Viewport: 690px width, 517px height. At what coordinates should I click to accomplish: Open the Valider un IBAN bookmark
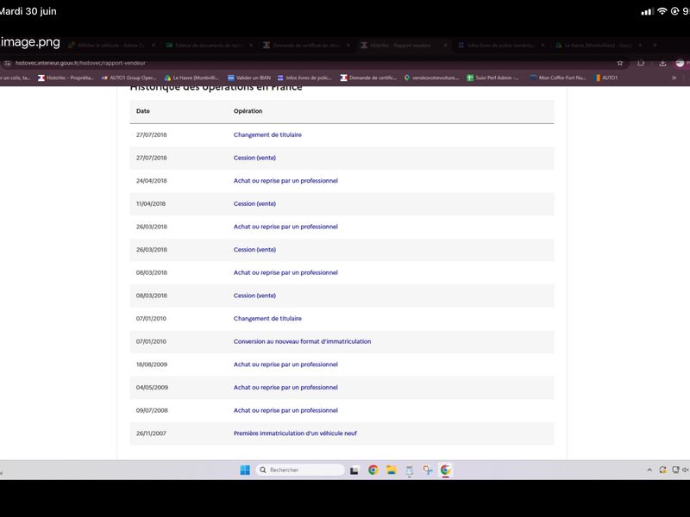pyautogui.click(x=249, y=78)
